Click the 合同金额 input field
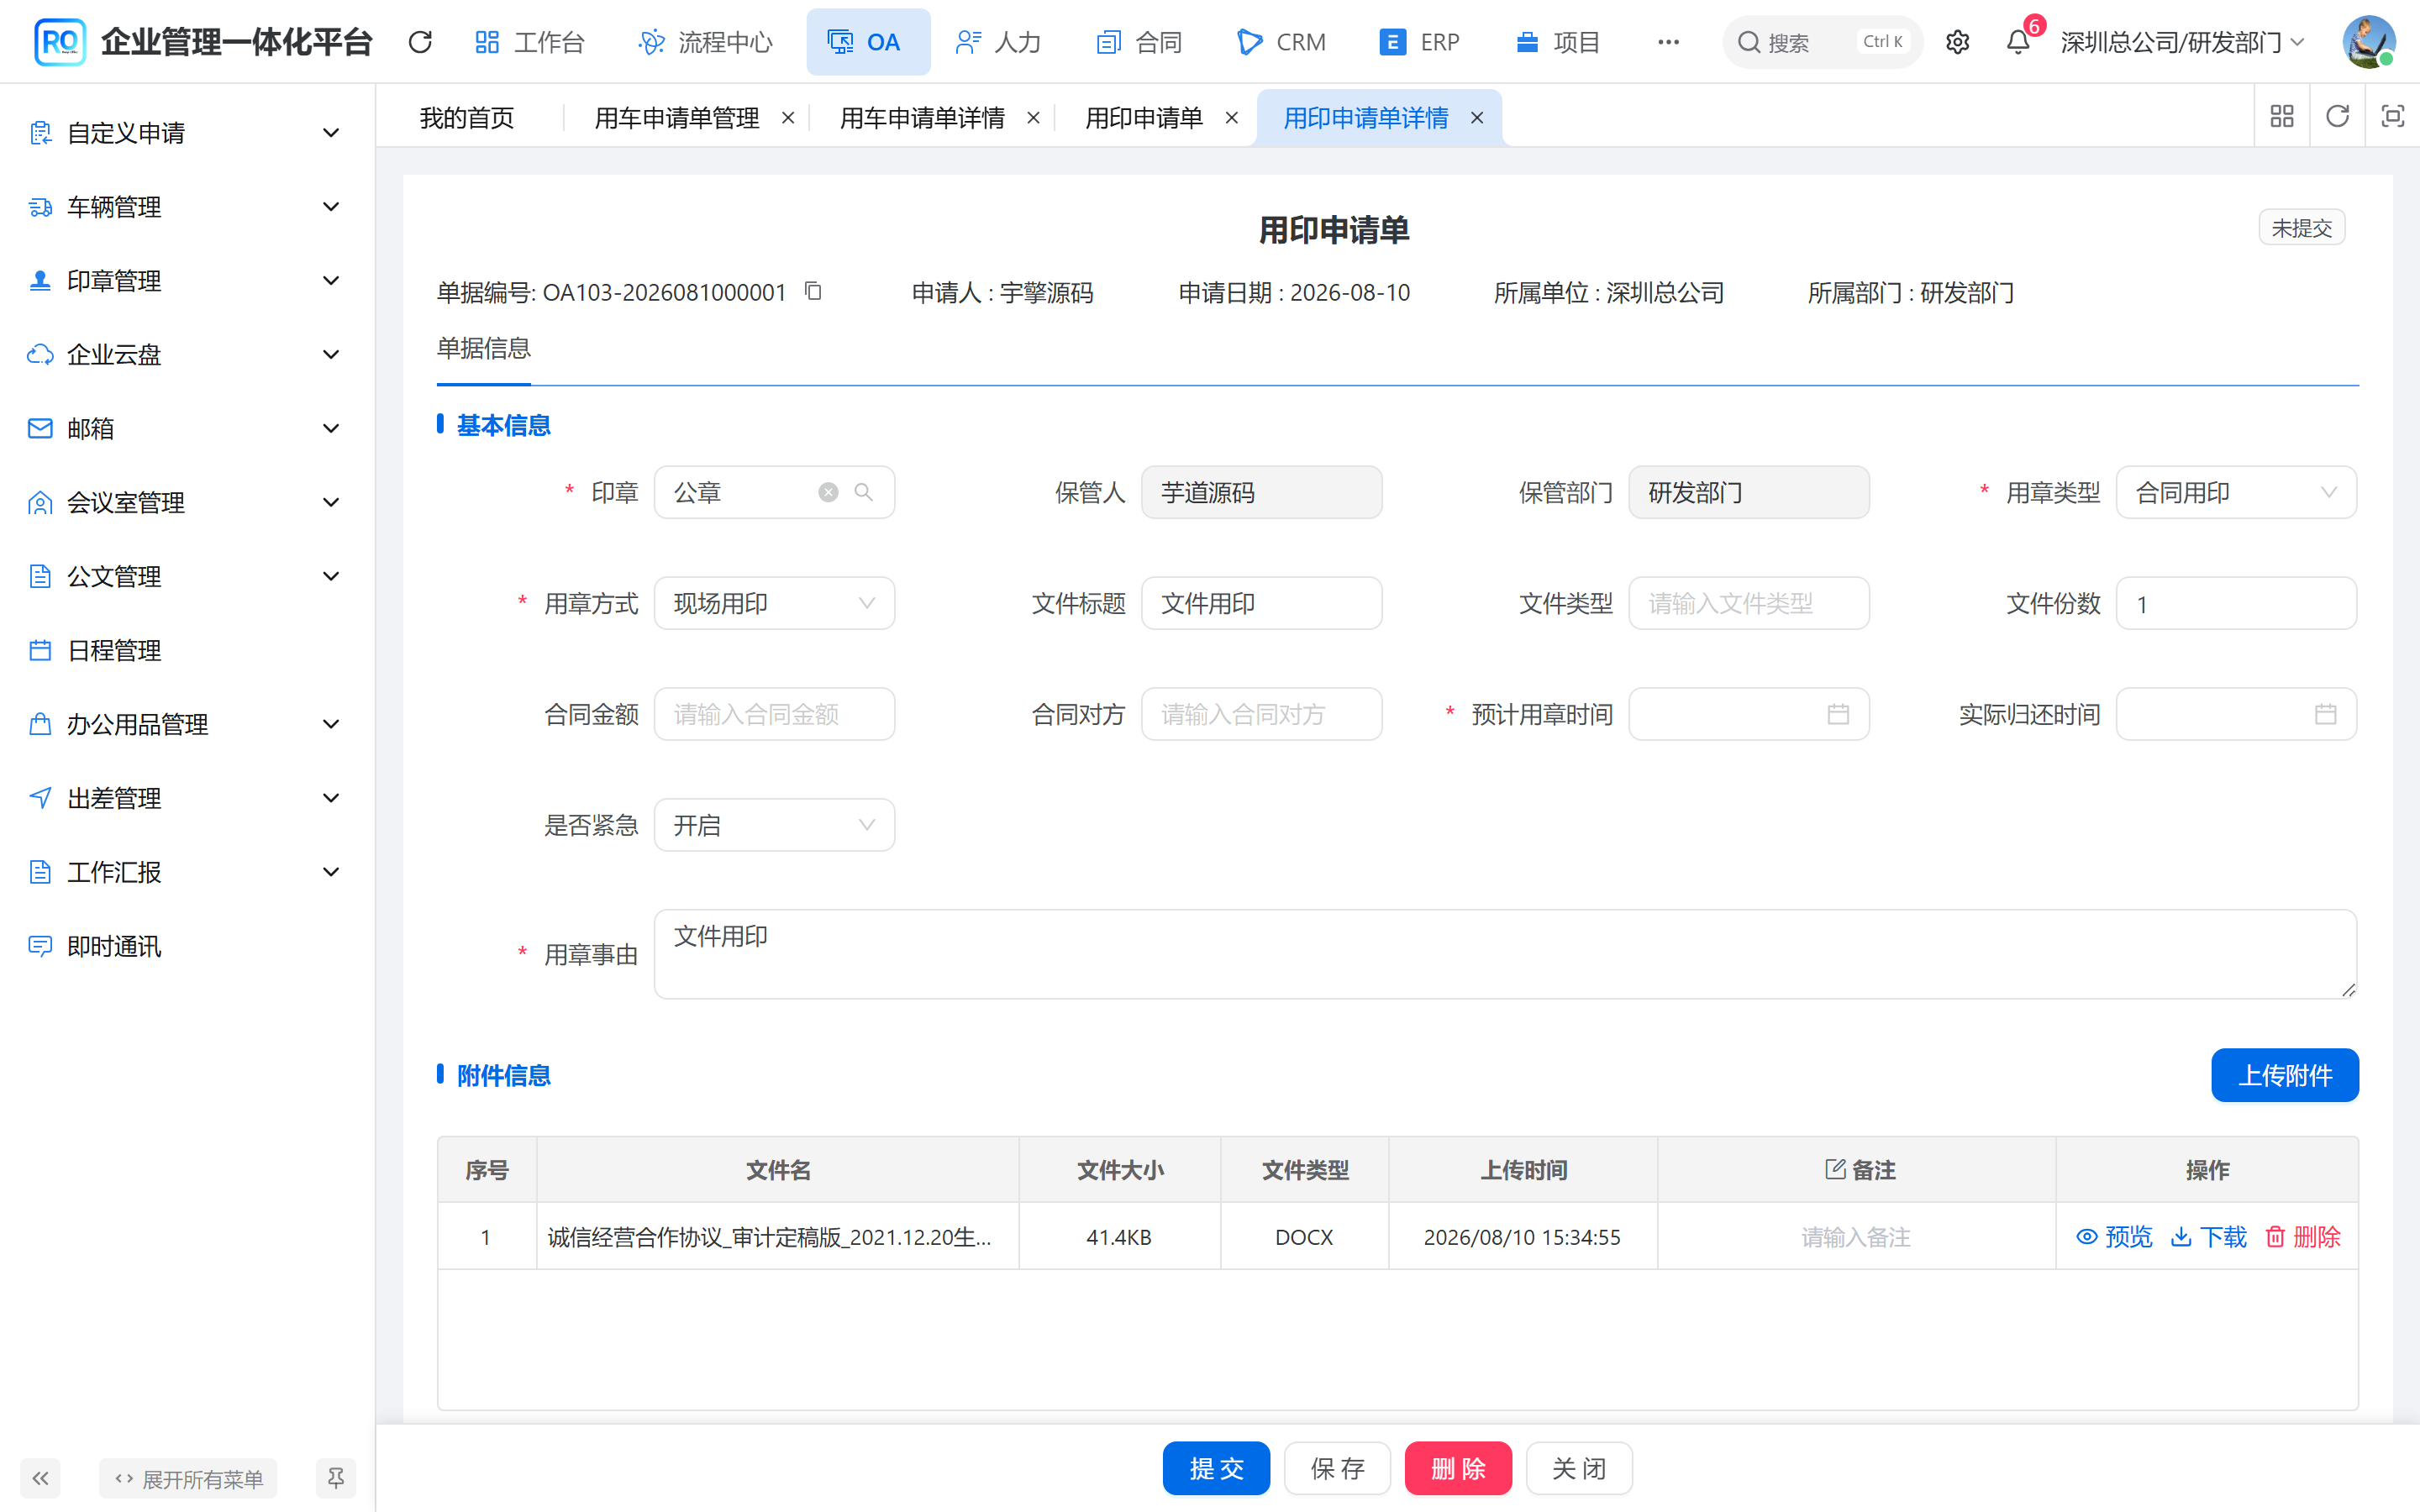2420x1512 pixels. [x=774, y=714]
